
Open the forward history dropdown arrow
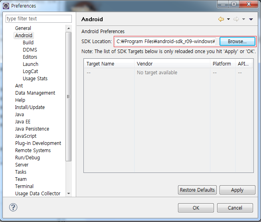pos(243,19)
